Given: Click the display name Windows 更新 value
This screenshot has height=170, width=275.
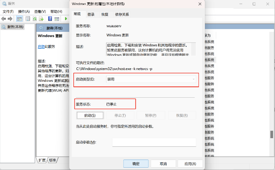Looking at the screenshot, I should pos(117,35).
